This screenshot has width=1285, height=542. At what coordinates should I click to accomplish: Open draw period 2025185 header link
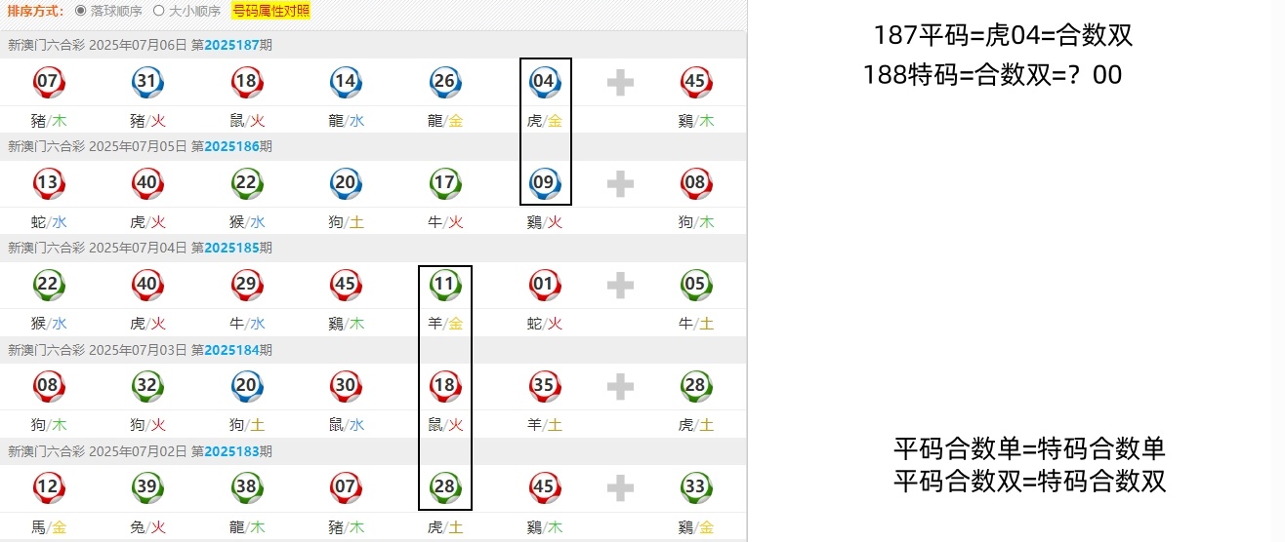click(x=231, y=248)
